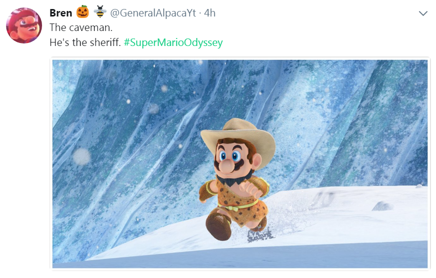Open the display name Bren profile link
Image resolution: width=436 pixels, height=278 pixels.
coord(61,12)
